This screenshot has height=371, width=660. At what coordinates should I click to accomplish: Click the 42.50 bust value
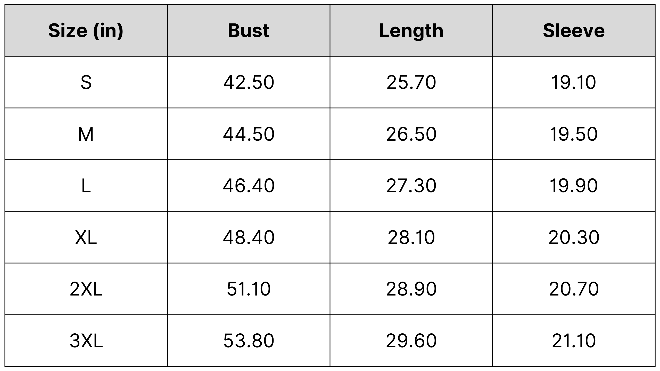(x=249, y=82)
